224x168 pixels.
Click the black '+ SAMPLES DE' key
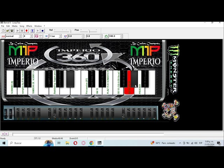(x=49, y=78)
